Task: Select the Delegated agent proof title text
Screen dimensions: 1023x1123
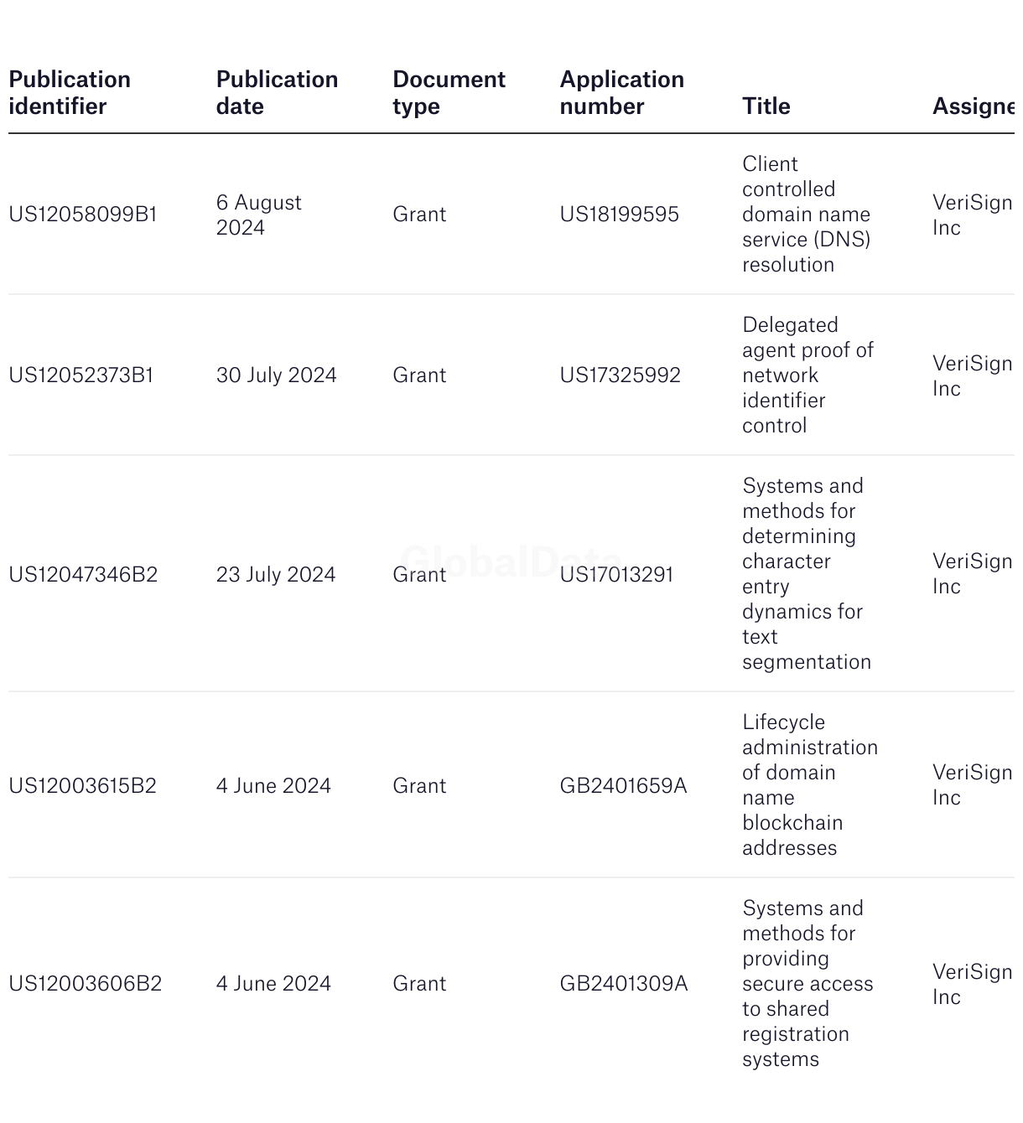Action: [808, 375]
